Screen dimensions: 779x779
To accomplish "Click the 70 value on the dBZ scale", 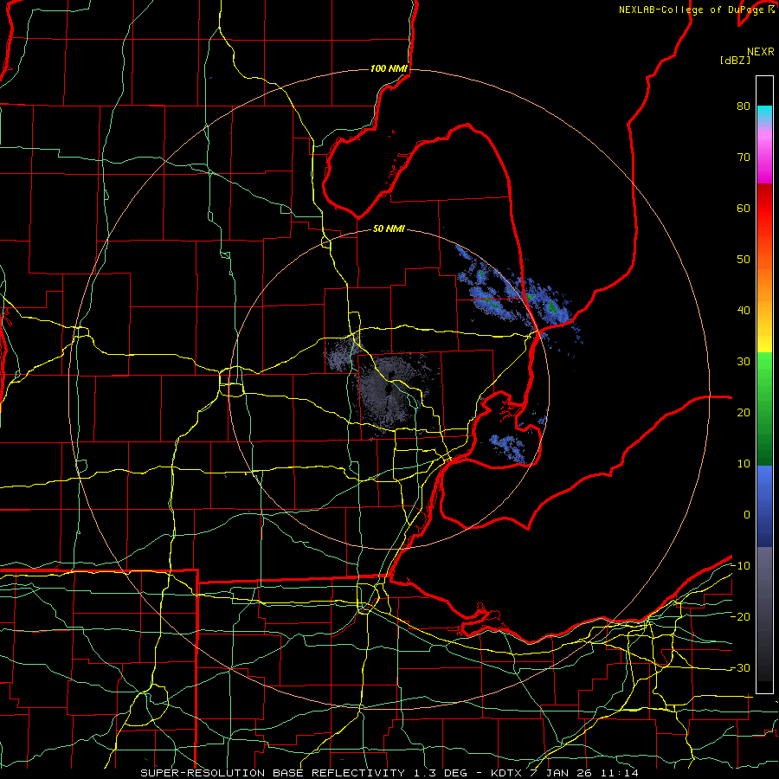I will pos(744,157).
